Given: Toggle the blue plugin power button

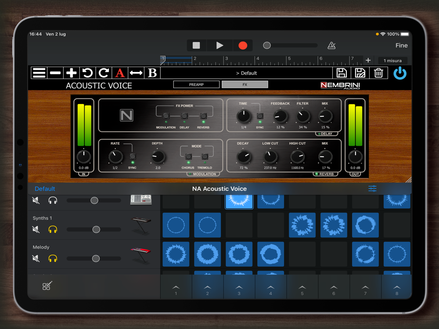Looking at the screenshot, I should [x=400, y=73].
